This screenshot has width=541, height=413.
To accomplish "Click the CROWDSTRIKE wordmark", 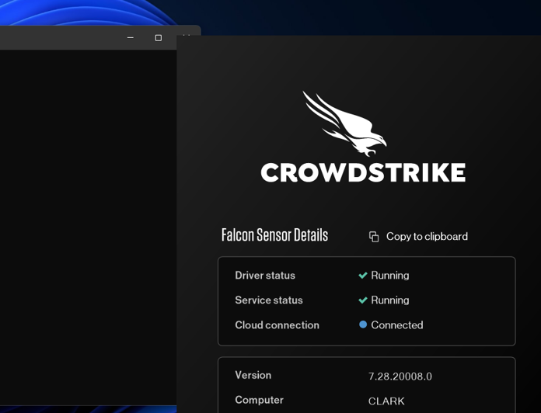I will point(363,172).
